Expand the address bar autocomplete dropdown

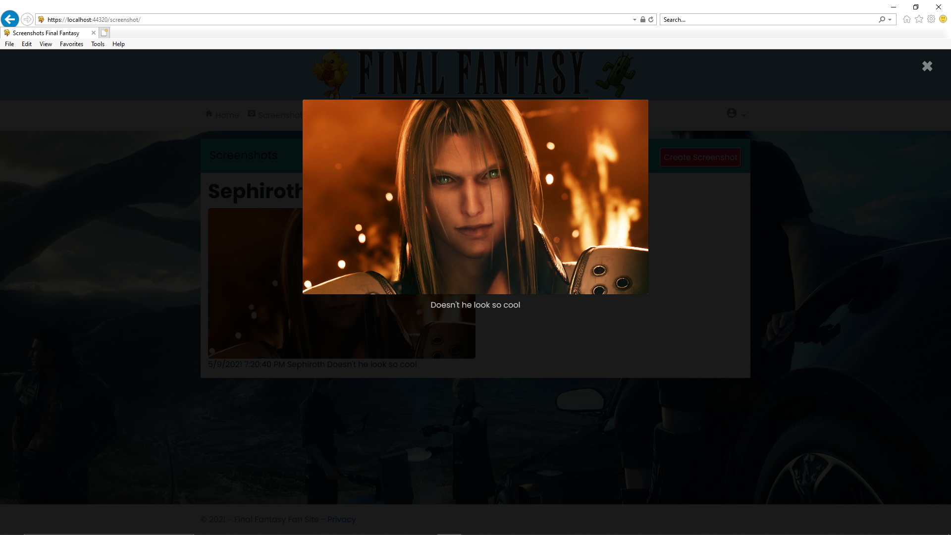click(x=634, y=19)
